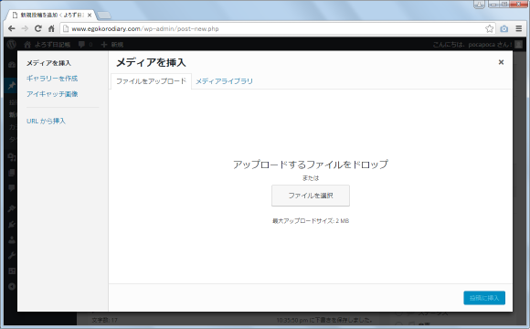
Task: Reload the page with refresh icon
Action: [x=38, y=28]
